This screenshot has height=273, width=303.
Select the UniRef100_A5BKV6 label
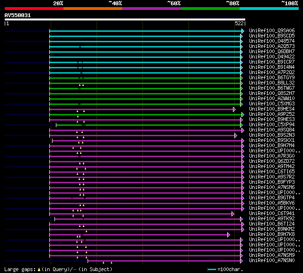point(272,203)
